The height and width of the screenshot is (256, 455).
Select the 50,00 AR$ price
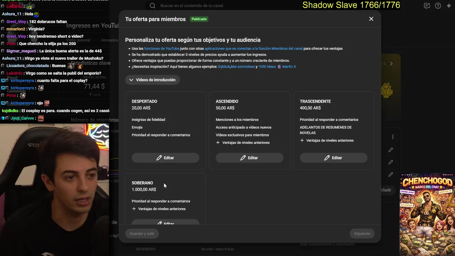tap(225, 108)
